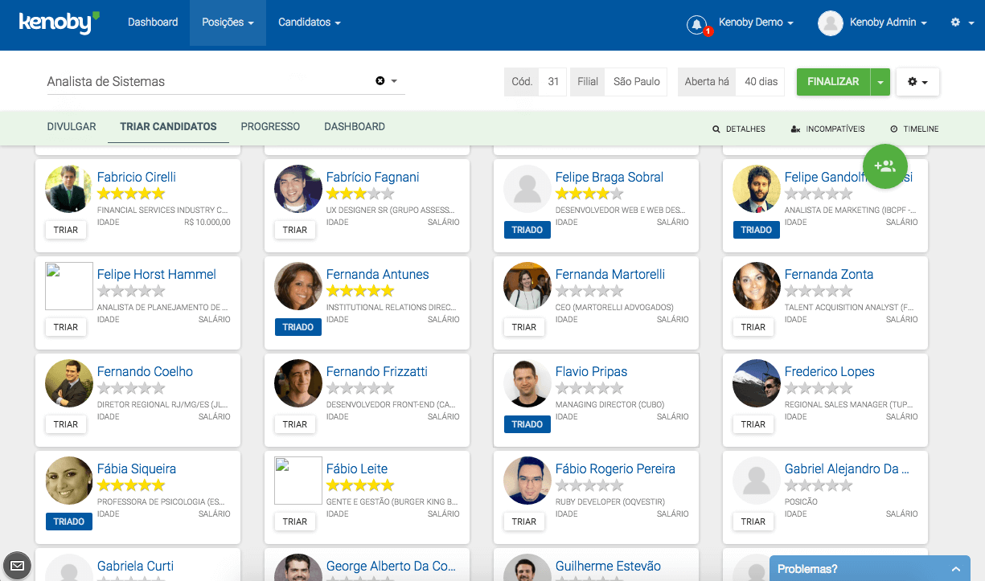This screenshot has height=581, width=985.
Task: Go to Dashboard in top navigation
Action: coord(153,23)
